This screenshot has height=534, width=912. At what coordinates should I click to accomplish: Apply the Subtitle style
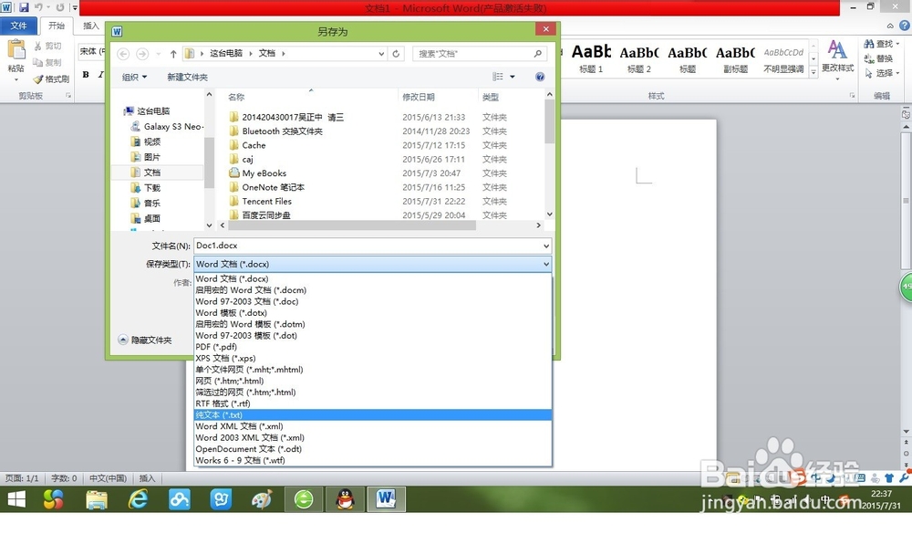click(736, 58)
